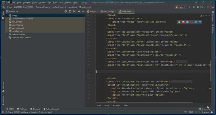Screen dimensions: 216x115
Task: Open the Project side tab
Action: 3,15
